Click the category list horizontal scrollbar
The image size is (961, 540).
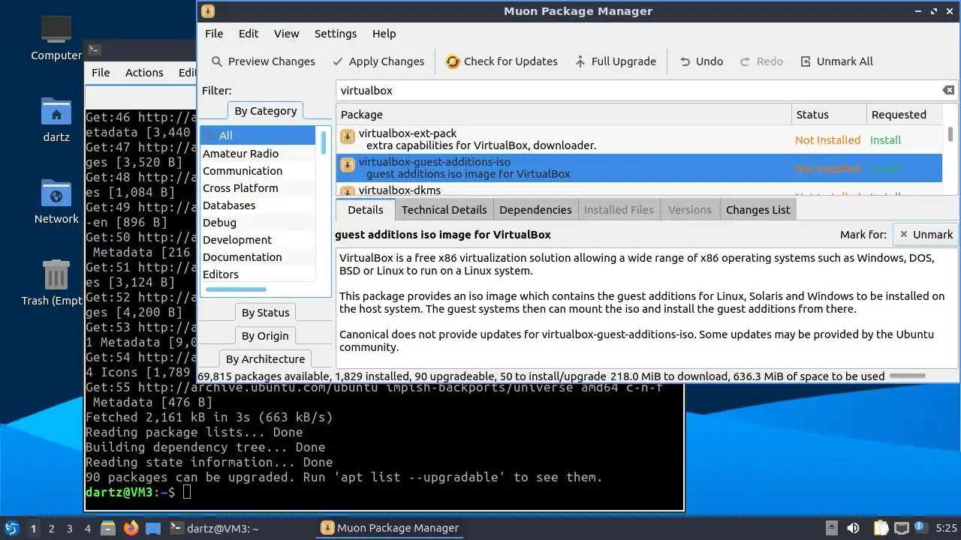235,289
